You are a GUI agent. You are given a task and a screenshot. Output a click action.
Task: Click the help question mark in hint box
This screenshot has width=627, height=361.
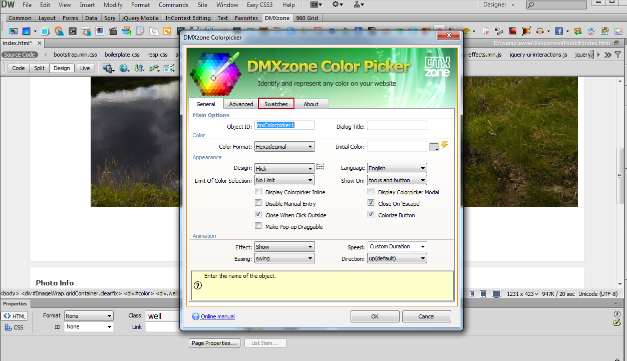(197, 285)
